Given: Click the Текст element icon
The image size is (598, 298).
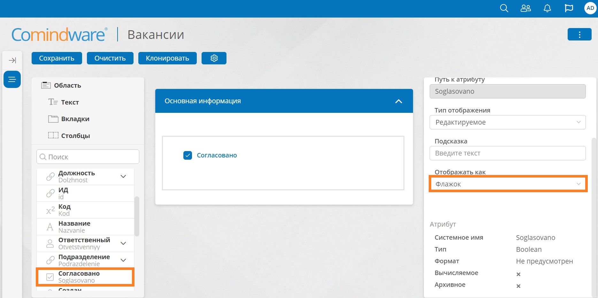Looking at the screenshot, I should point(53,102).
